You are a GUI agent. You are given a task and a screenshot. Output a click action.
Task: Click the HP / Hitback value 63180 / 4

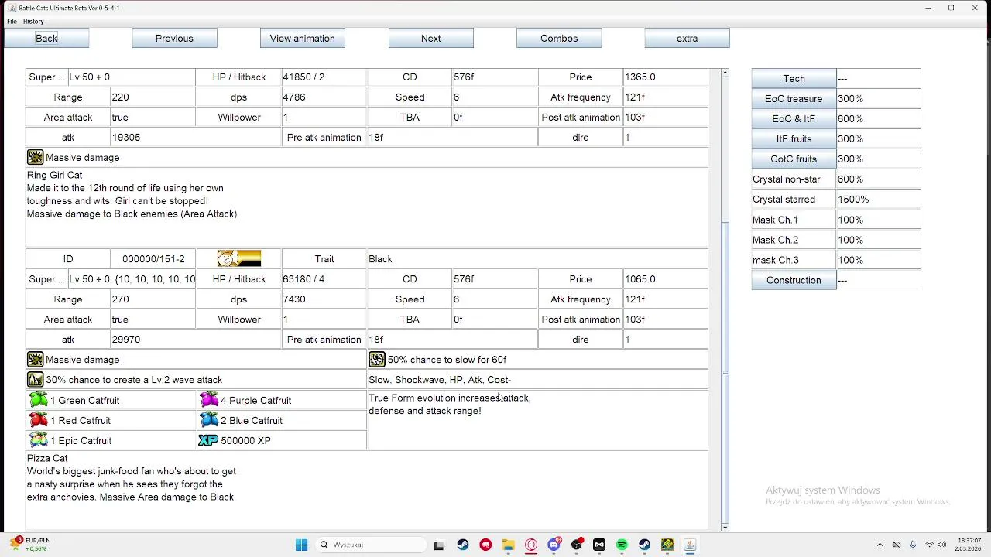[x=324, y=279]
